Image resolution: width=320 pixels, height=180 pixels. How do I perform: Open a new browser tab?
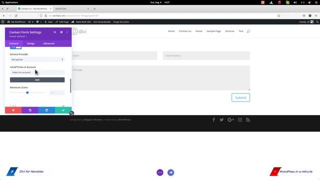coord(94,9)
